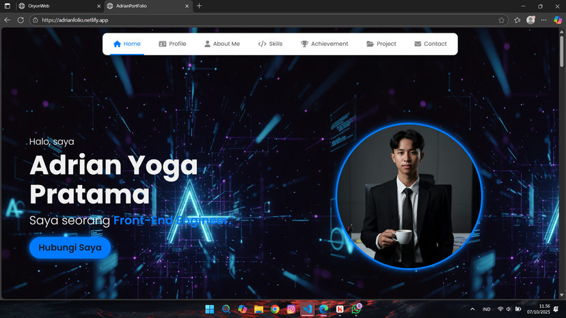Open the clock showing 11.56
The width and height of the screenshot is (566, 318).
pyautogui.click(x=538, y=309)
